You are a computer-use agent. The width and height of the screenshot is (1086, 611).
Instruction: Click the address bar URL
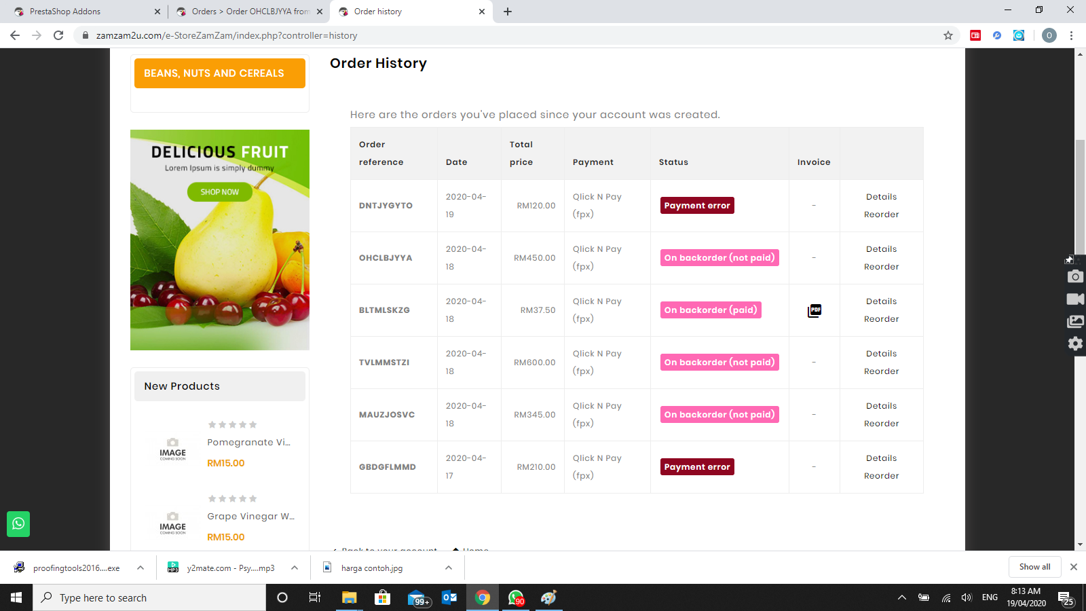(227, 35)
